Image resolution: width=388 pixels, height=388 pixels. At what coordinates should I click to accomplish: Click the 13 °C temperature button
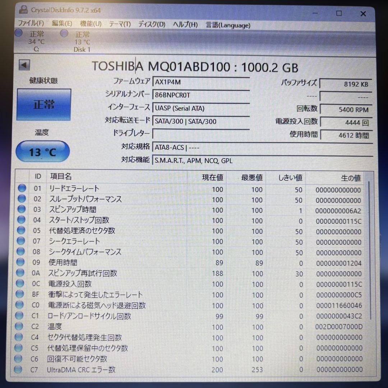(42, 152)
